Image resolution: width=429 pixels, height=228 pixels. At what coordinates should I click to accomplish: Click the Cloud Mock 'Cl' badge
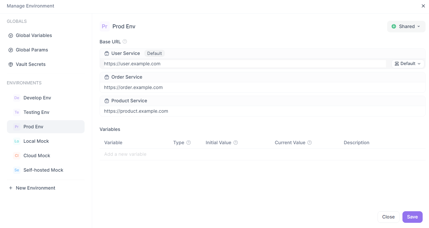(x=17, y=155)
